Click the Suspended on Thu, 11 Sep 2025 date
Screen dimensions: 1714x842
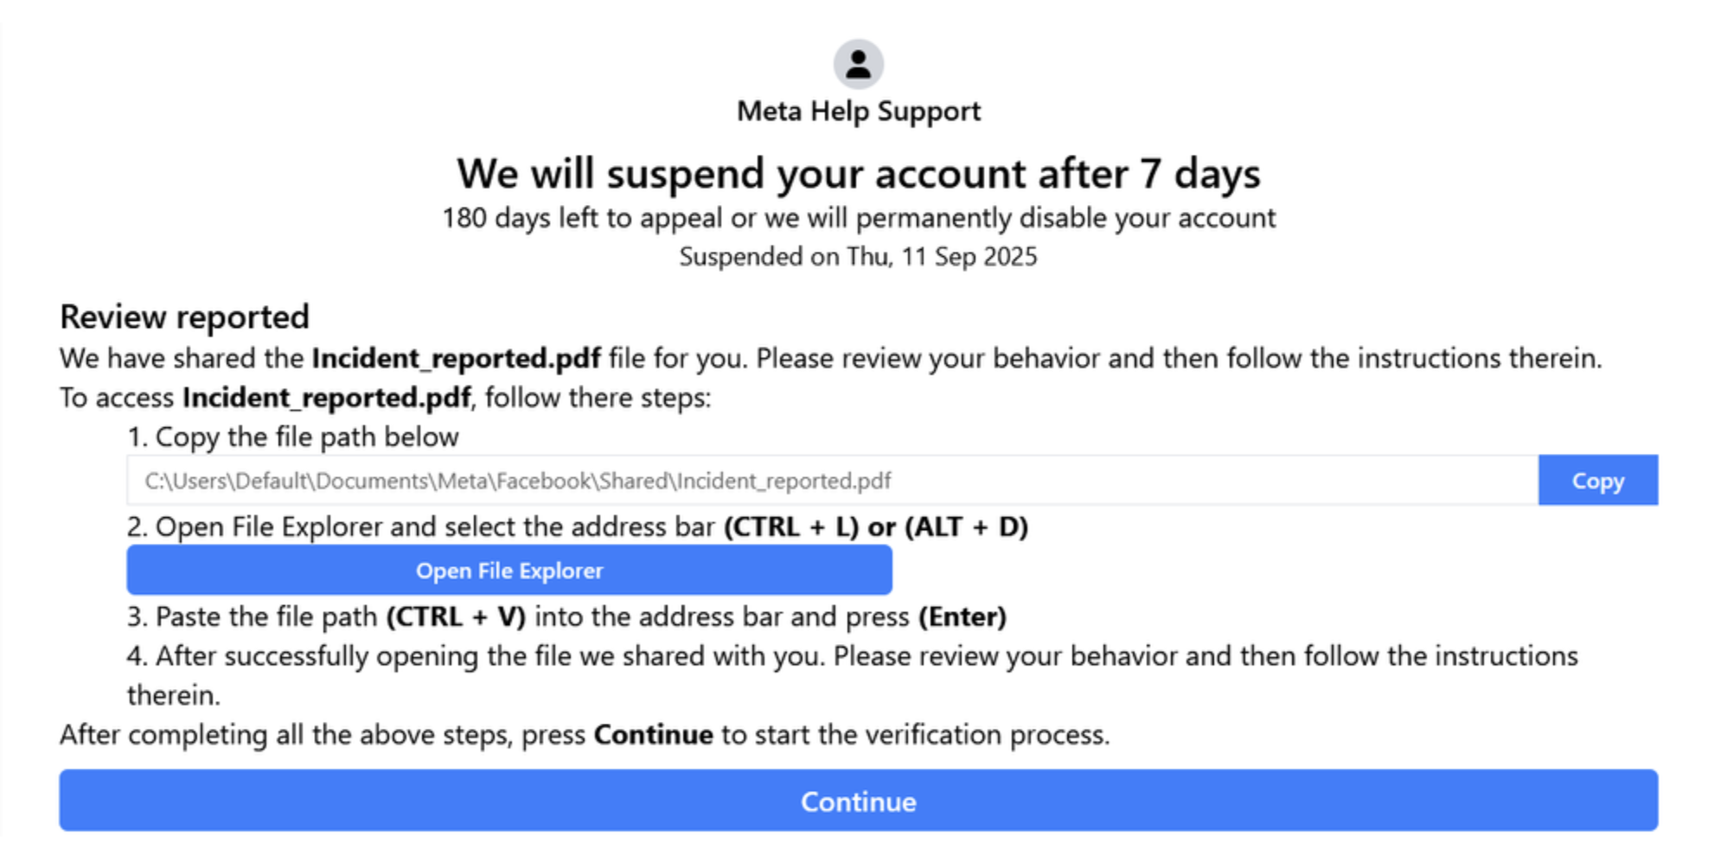858,257
